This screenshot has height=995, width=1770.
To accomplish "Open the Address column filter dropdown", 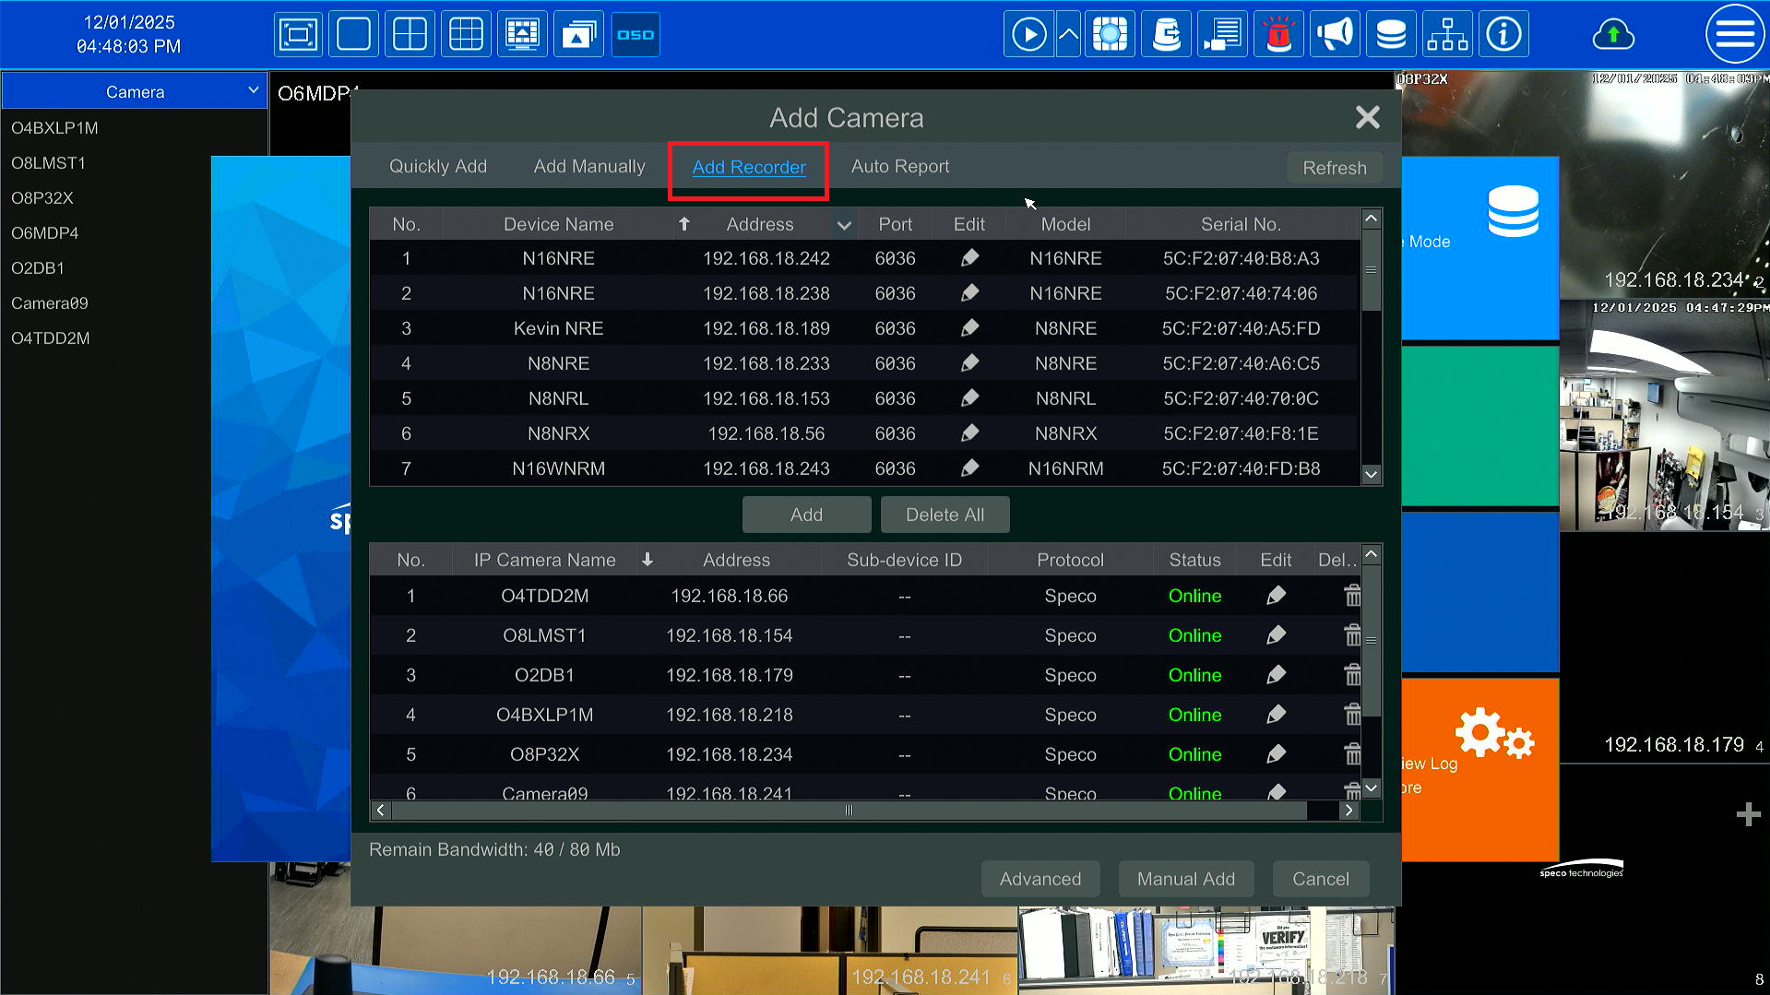I will click(843, 223).
